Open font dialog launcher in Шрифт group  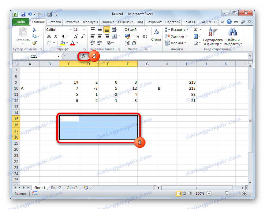click(x=85, y=49)
